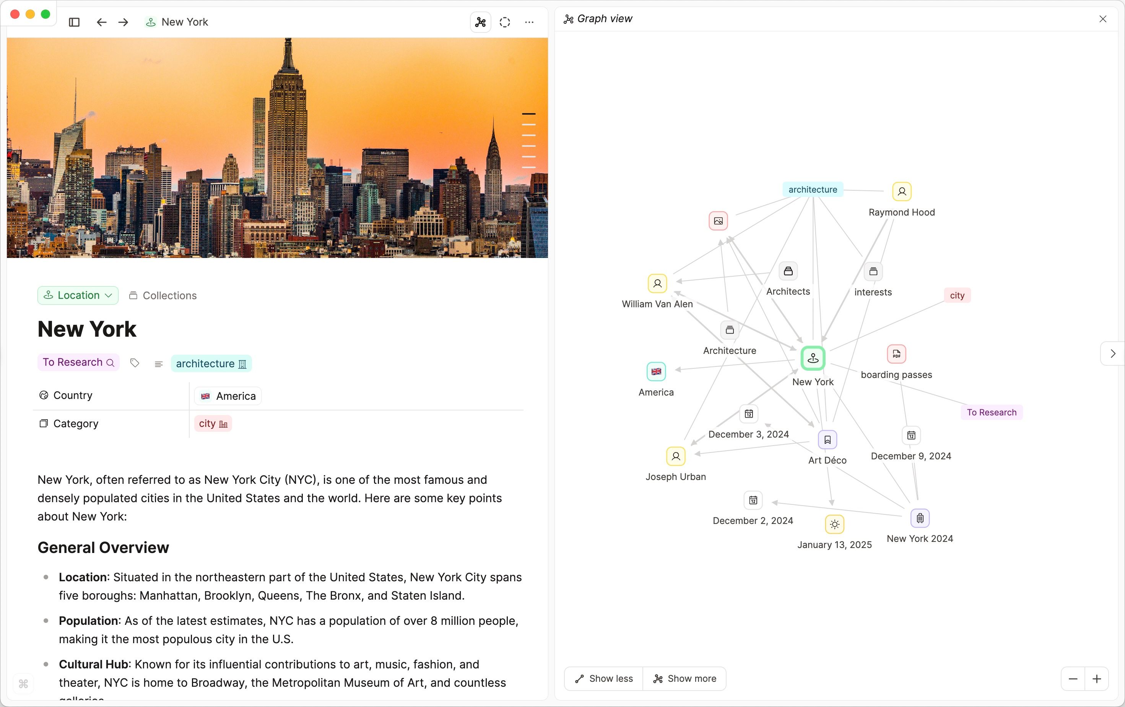Open graph view from the toolbar
This screenshot has height=707, width=1125.
click(480, 22)
